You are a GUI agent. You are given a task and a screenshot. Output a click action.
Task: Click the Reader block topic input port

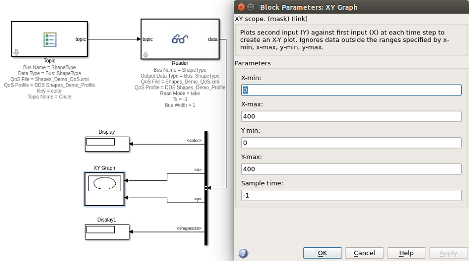pos(148,39)
